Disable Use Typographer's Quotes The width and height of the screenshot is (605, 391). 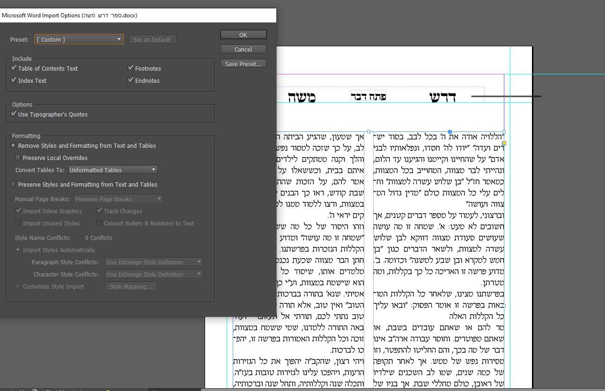tap(14, 114)
